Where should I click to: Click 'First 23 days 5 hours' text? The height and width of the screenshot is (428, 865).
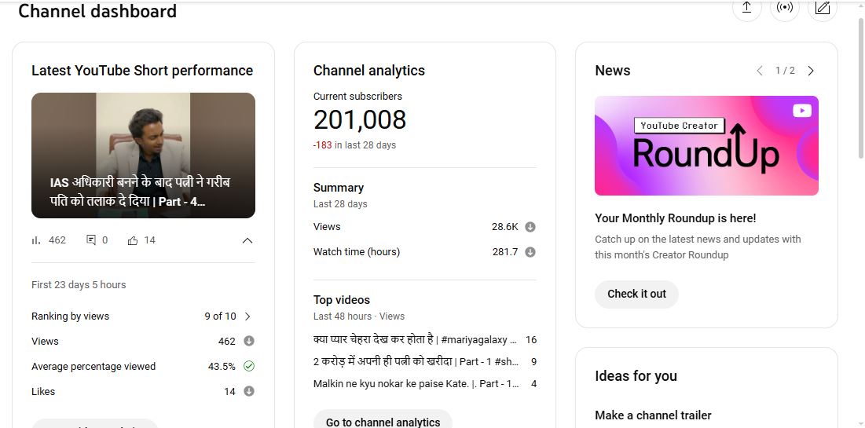(x=79, y=284)
